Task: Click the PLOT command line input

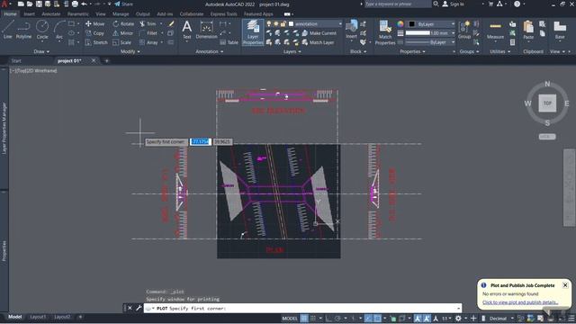Action: [x=302, y=308]
